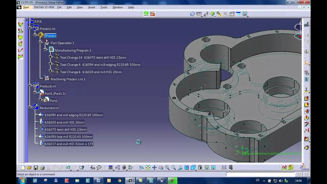This screenshot has height=184, width=327.
Task: Click the New document icon
Action: tap(23, 168)
